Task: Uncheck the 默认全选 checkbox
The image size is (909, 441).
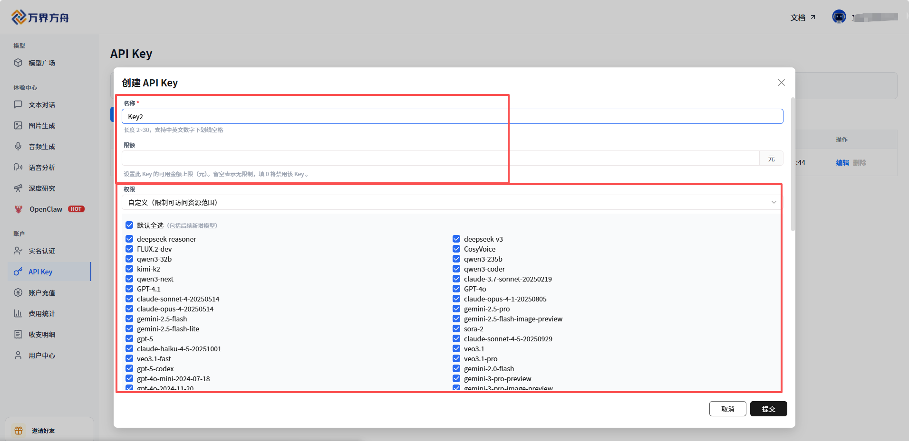Action: (x=129, y=225)
